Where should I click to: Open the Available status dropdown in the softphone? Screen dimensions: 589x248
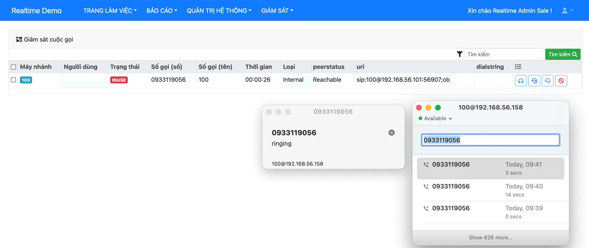click(435, 118)
